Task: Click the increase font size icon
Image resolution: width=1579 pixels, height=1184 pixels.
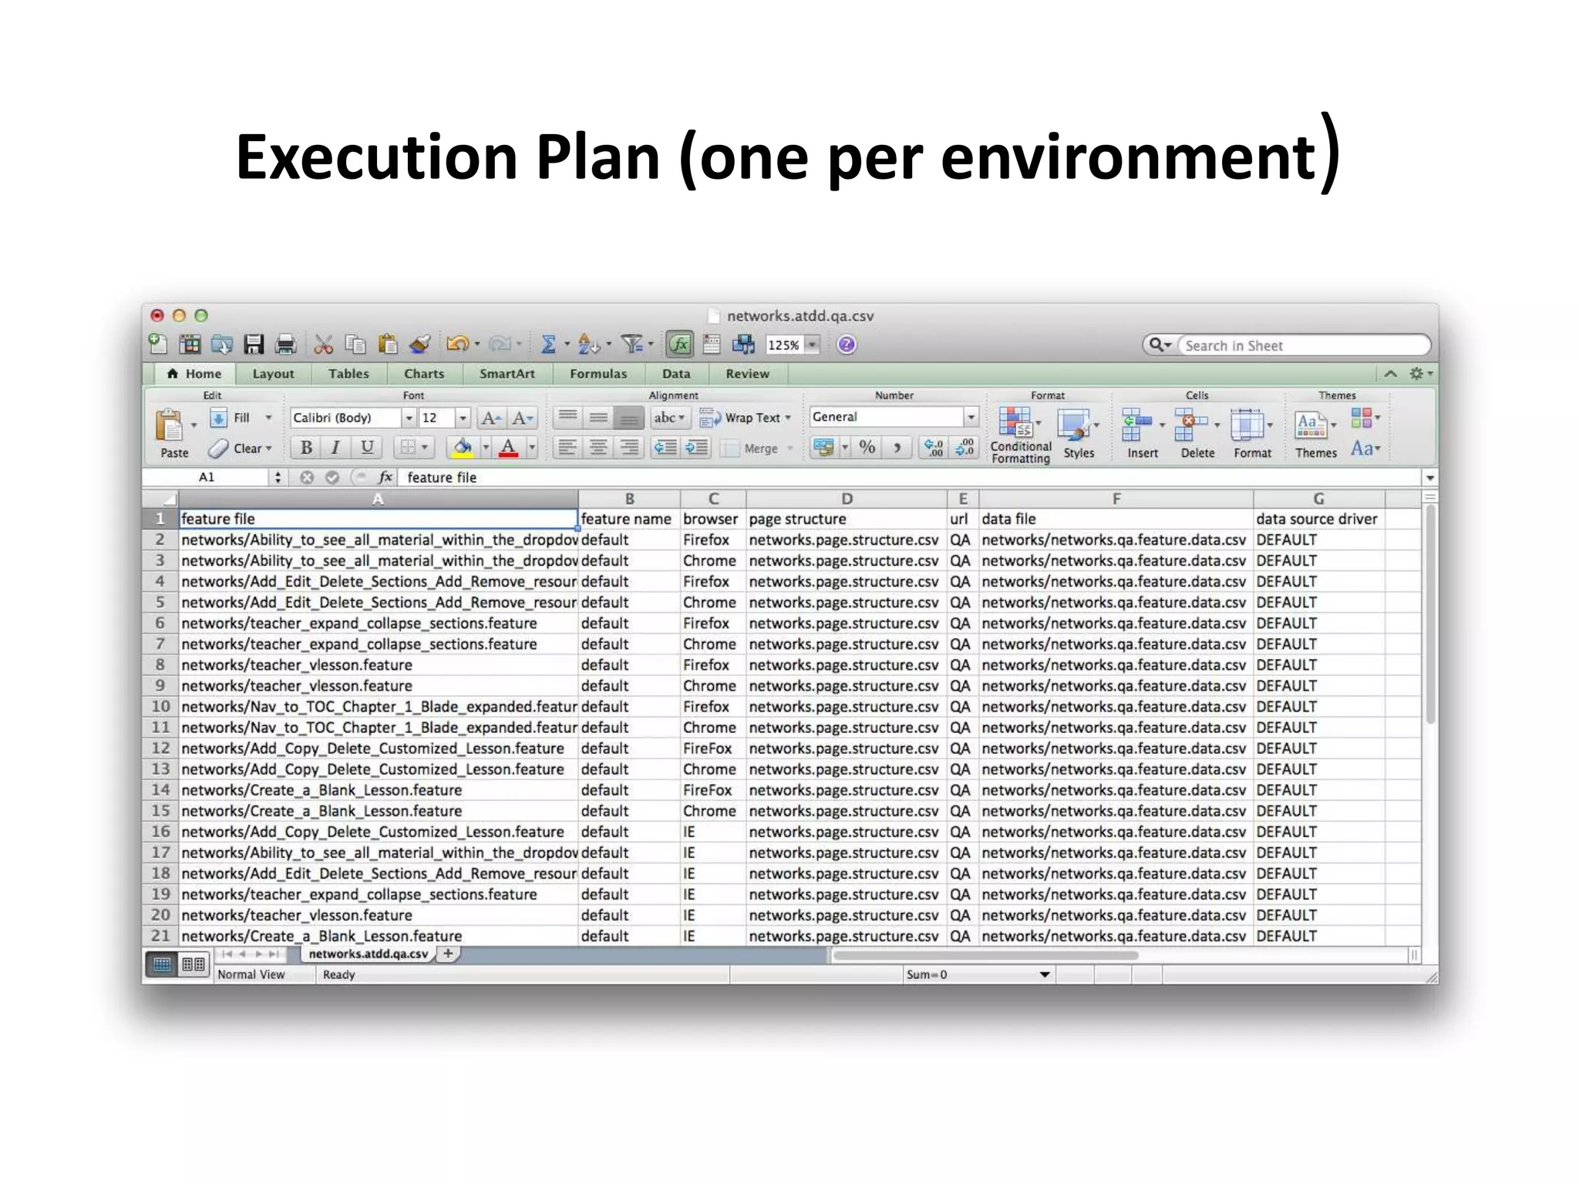Action: coord(490,418)
